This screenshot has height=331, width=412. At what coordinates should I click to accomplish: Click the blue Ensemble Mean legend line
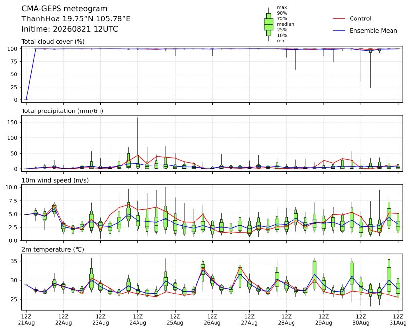tap(339, 31)
